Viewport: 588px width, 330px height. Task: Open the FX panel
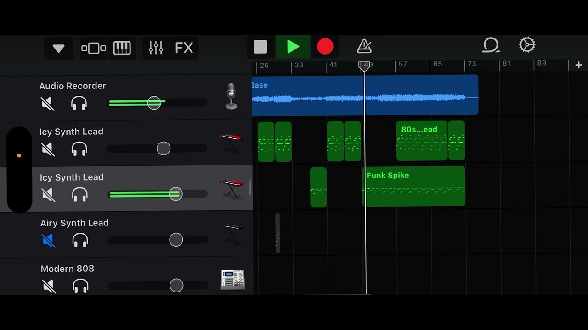184,48
